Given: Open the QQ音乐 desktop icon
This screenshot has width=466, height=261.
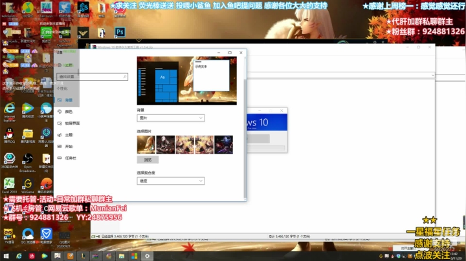Looking at the screenshot, I should (28, 10).
